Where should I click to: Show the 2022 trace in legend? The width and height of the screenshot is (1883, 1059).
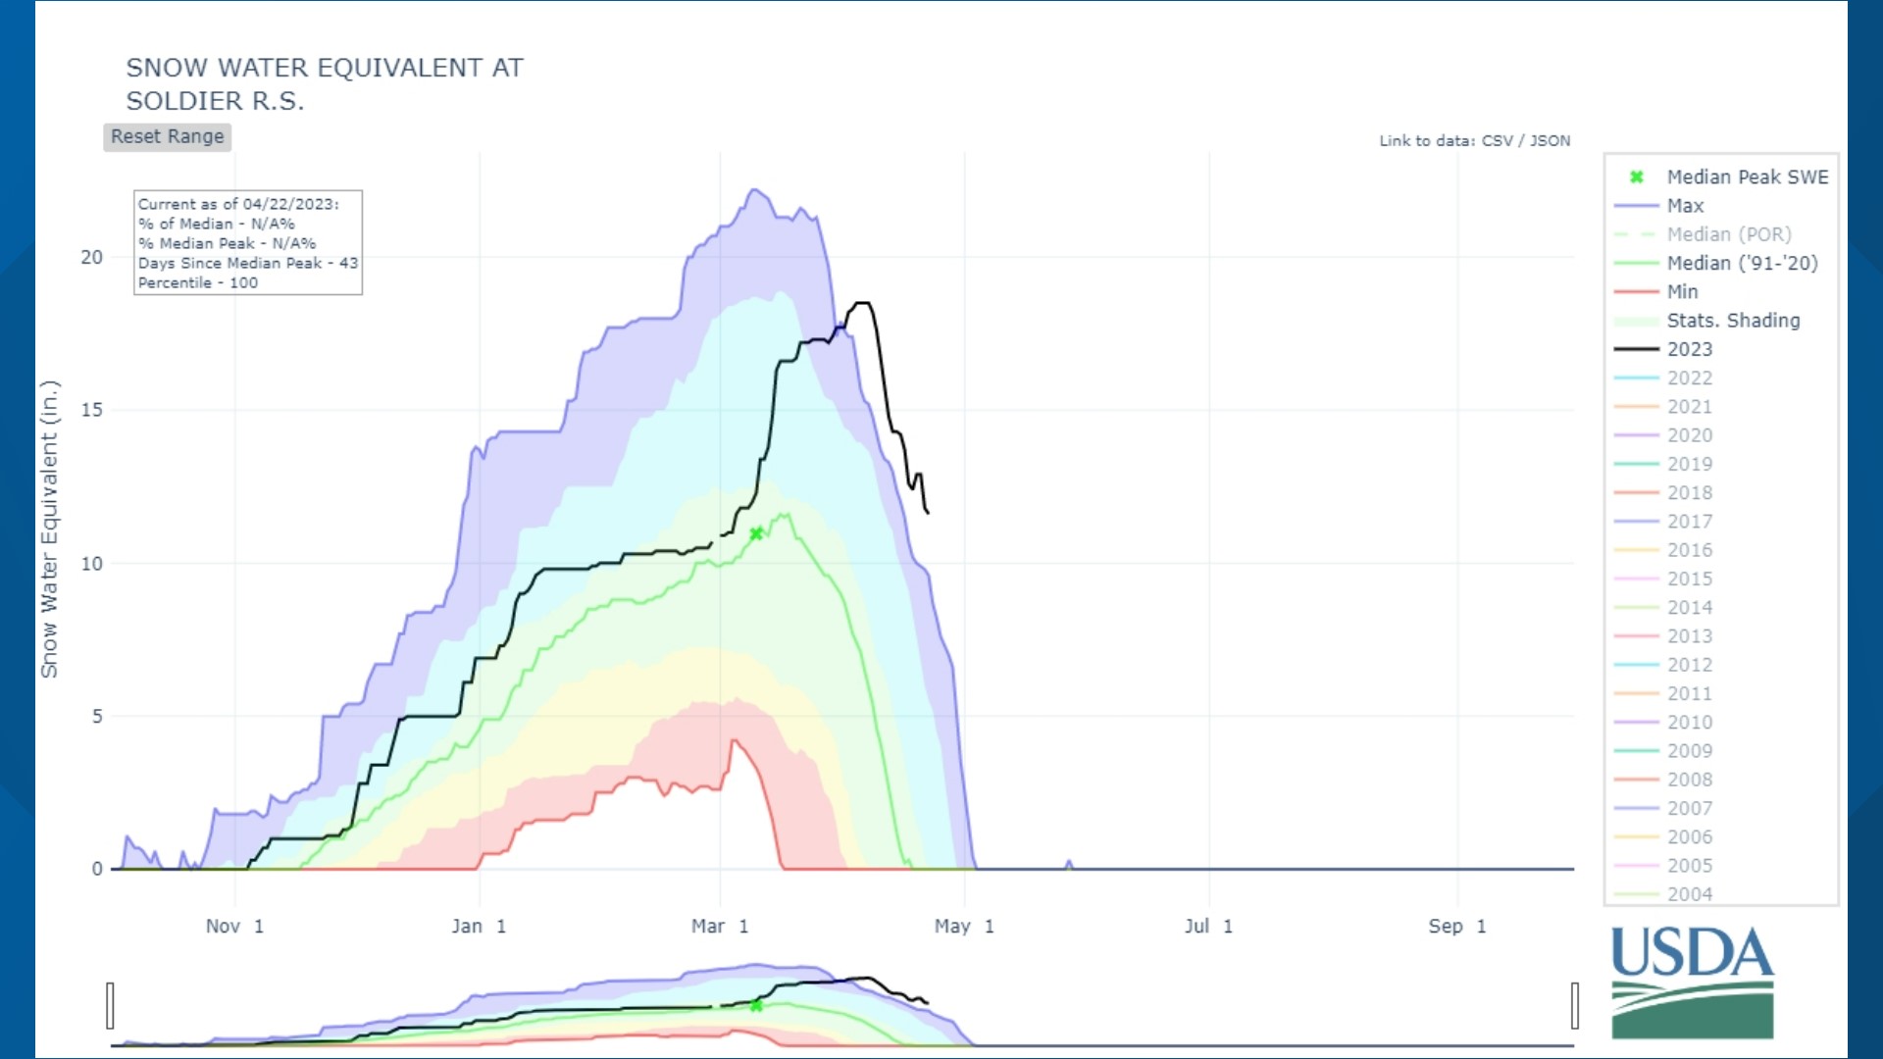point(1689,378)
